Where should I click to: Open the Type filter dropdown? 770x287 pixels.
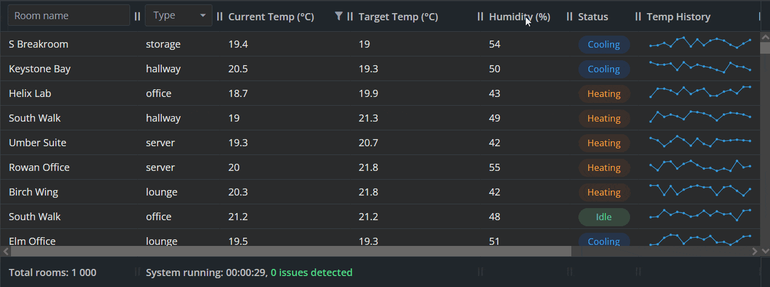[x=178, y=16]
